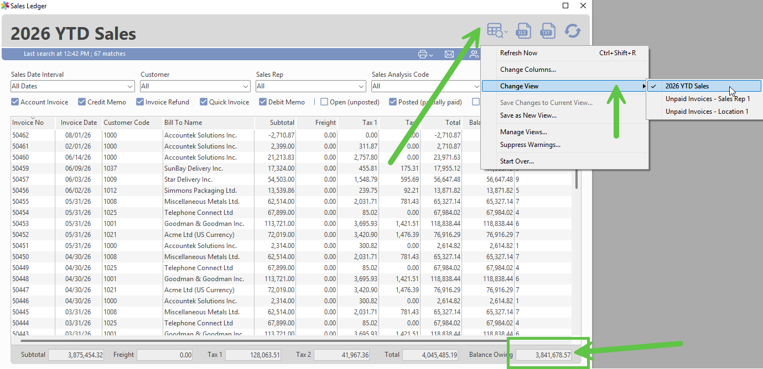Click 'Last search at 12:42 PM ; 67 matches' status
763x369 pixels.
click(75, 54)
